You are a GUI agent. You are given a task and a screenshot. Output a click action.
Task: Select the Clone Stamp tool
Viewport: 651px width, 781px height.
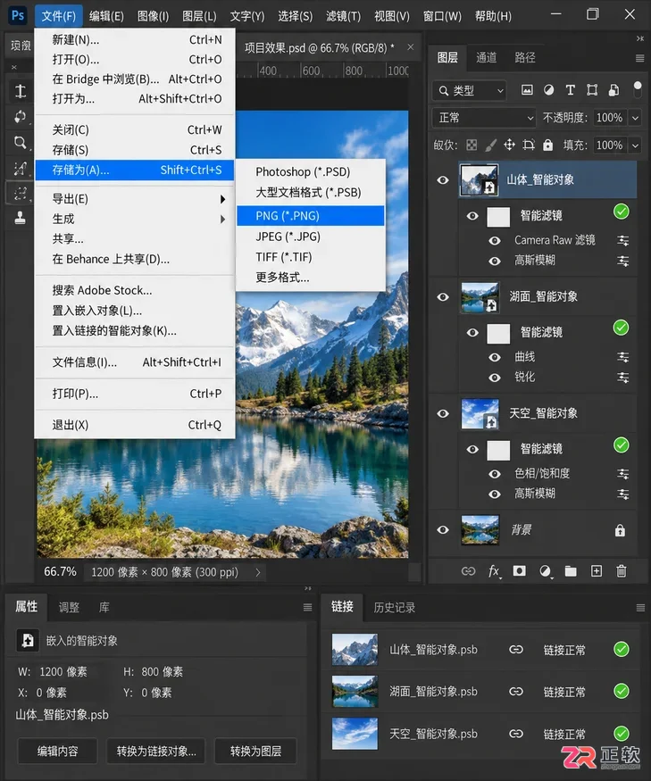coord(20,218)
